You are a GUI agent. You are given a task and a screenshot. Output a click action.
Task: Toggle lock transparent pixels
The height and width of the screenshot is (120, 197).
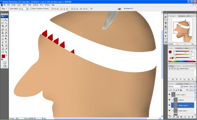click(174, 90)
